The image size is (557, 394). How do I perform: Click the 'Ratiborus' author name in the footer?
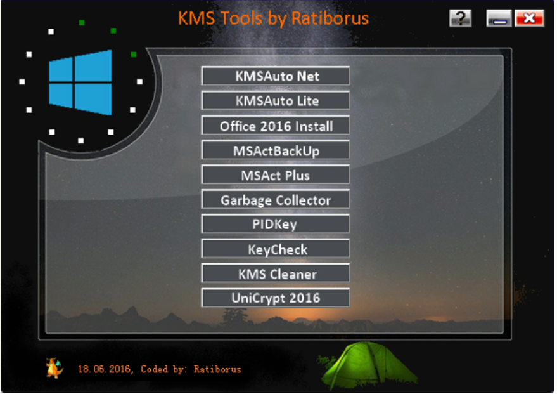(217, 369)
